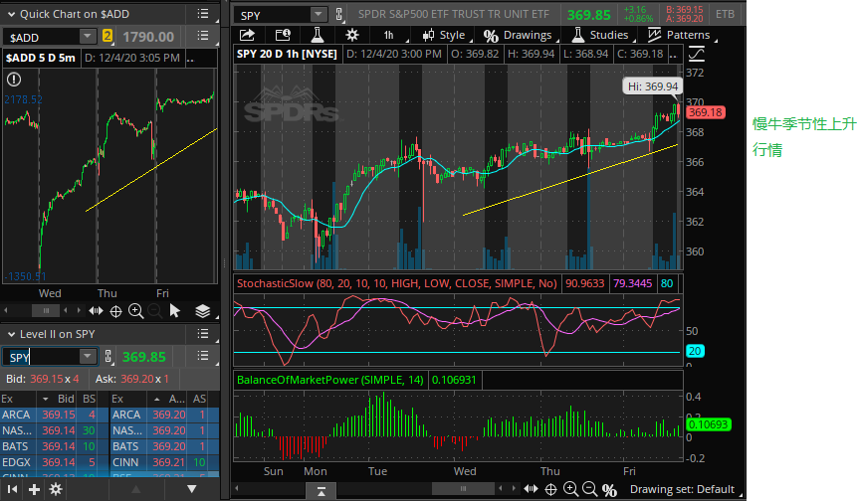
Task: Click the BS column header
Action: point(89,399)
